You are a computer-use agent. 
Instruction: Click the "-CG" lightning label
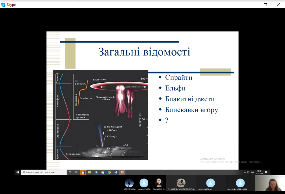pyautogui.click(x=108, y=148)
